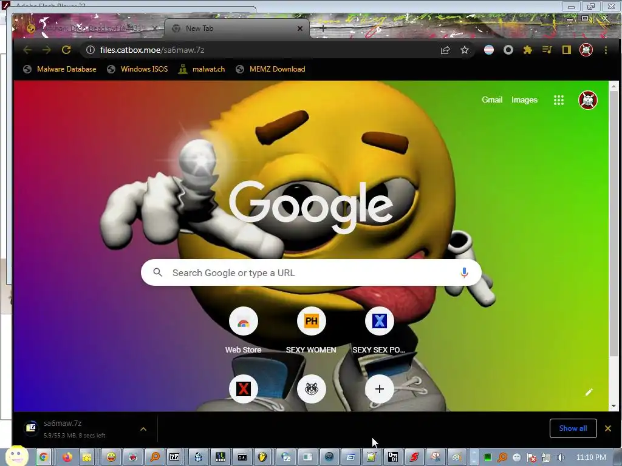622x466 pixels.
Task: Go back using Chrome's back arrow
Action: [x=27, y=50]
